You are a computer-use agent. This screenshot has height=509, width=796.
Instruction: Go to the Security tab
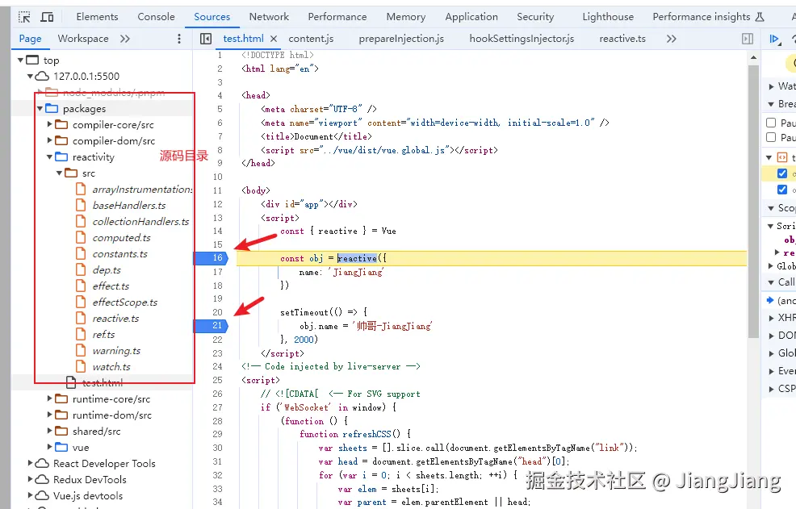click(535, 17)
